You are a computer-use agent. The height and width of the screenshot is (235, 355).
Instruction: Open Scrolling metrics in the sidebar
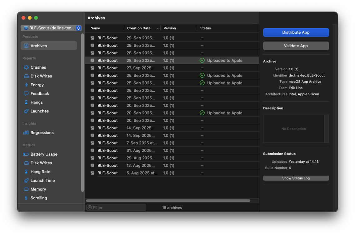[39, 198]
